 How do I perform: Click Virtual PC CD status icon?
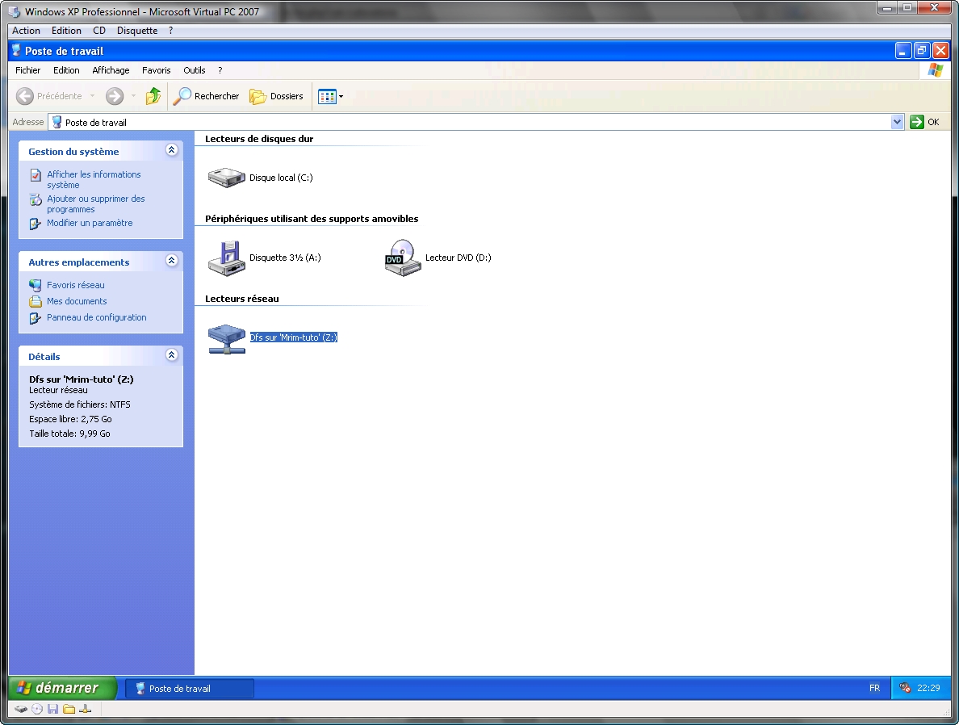coord(37,709)
